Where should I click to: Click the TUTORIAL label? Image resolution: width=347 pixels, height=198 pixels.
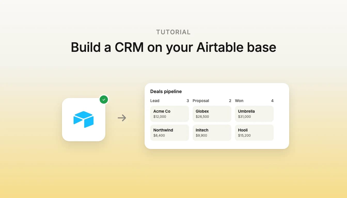click(174, 32)
